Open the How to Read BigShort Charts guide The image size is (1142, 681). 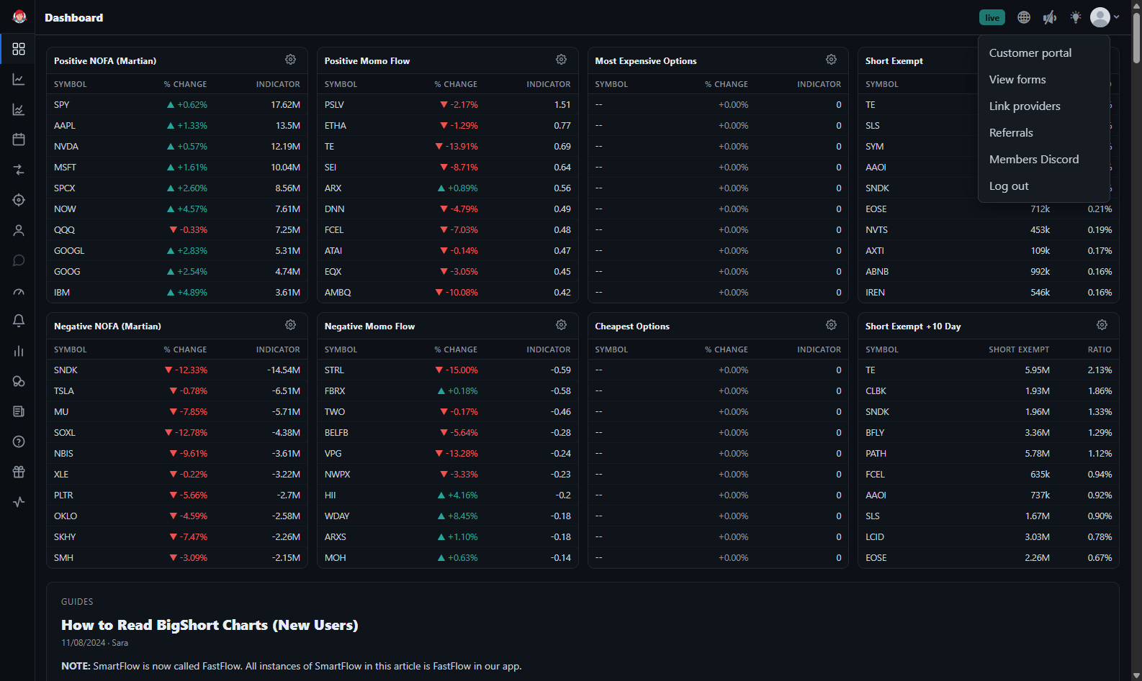pyautogui.click(x=210, y=625)
